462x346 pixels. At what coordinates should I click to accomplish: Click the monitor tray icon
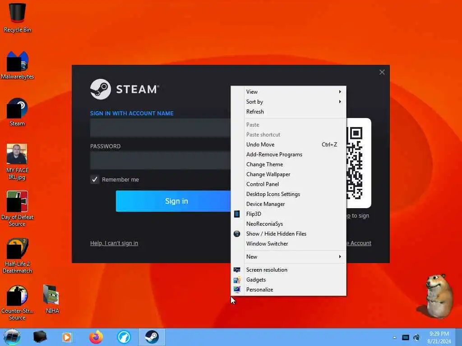point(406,337)
